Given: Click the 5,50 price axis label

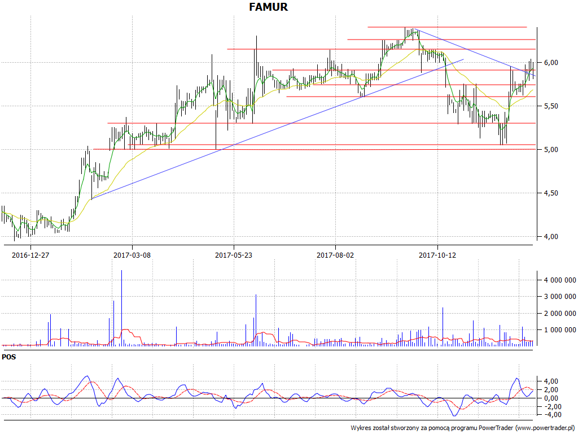Looking at the screenshot, I should point(551,106).
